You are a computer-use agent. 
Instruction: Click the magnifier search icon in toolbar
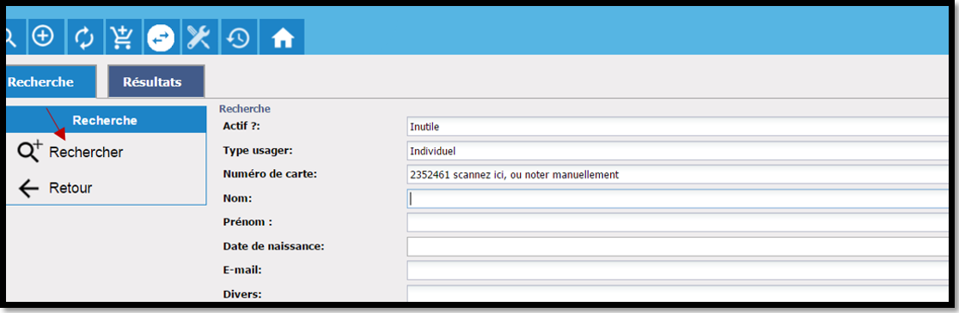click(15, 37)
